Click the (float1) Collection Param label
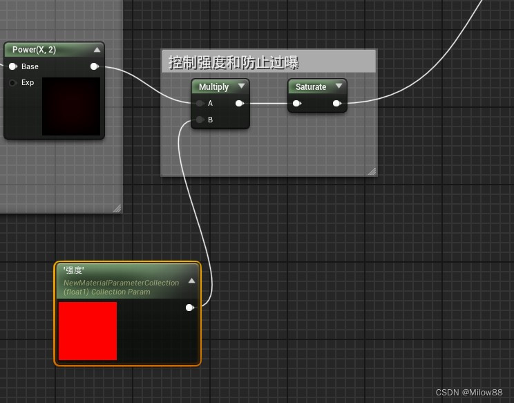 pyautogui.click(x=107, y=292)
